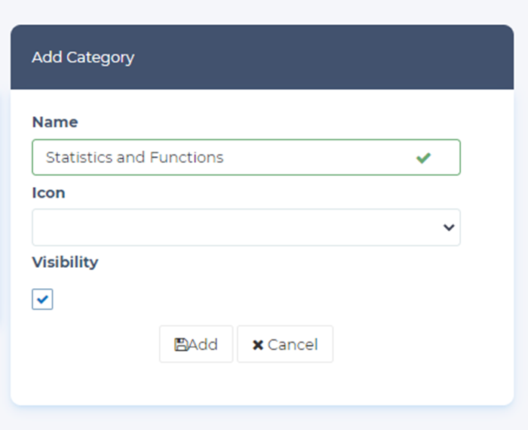
Task: Click the X icon beside Cancel
Action: 258,345
